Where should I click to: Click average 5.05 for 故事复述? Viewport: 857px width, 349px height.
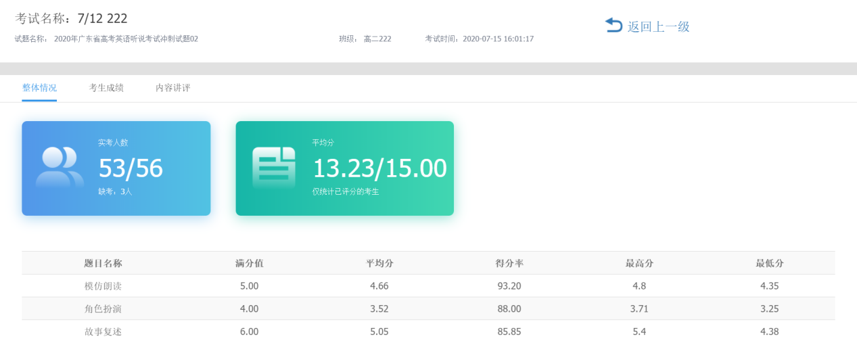click(x=379, y=331)
